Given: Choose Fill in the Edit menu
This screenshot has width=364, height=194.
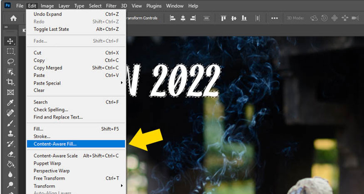Looking at the screenshot, I should pyautogui.click(x=76, y=129).
